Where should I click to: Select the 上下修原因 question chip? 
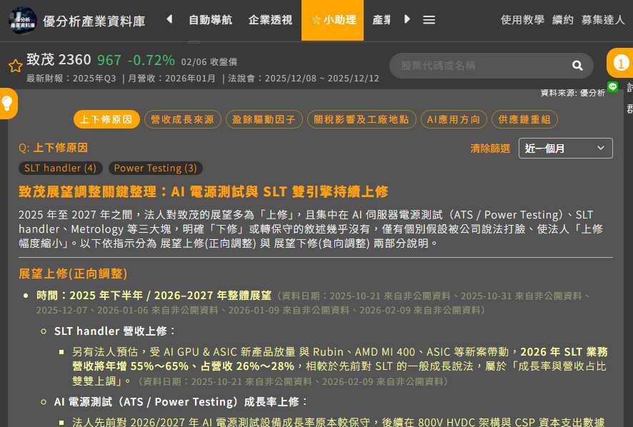106,119
